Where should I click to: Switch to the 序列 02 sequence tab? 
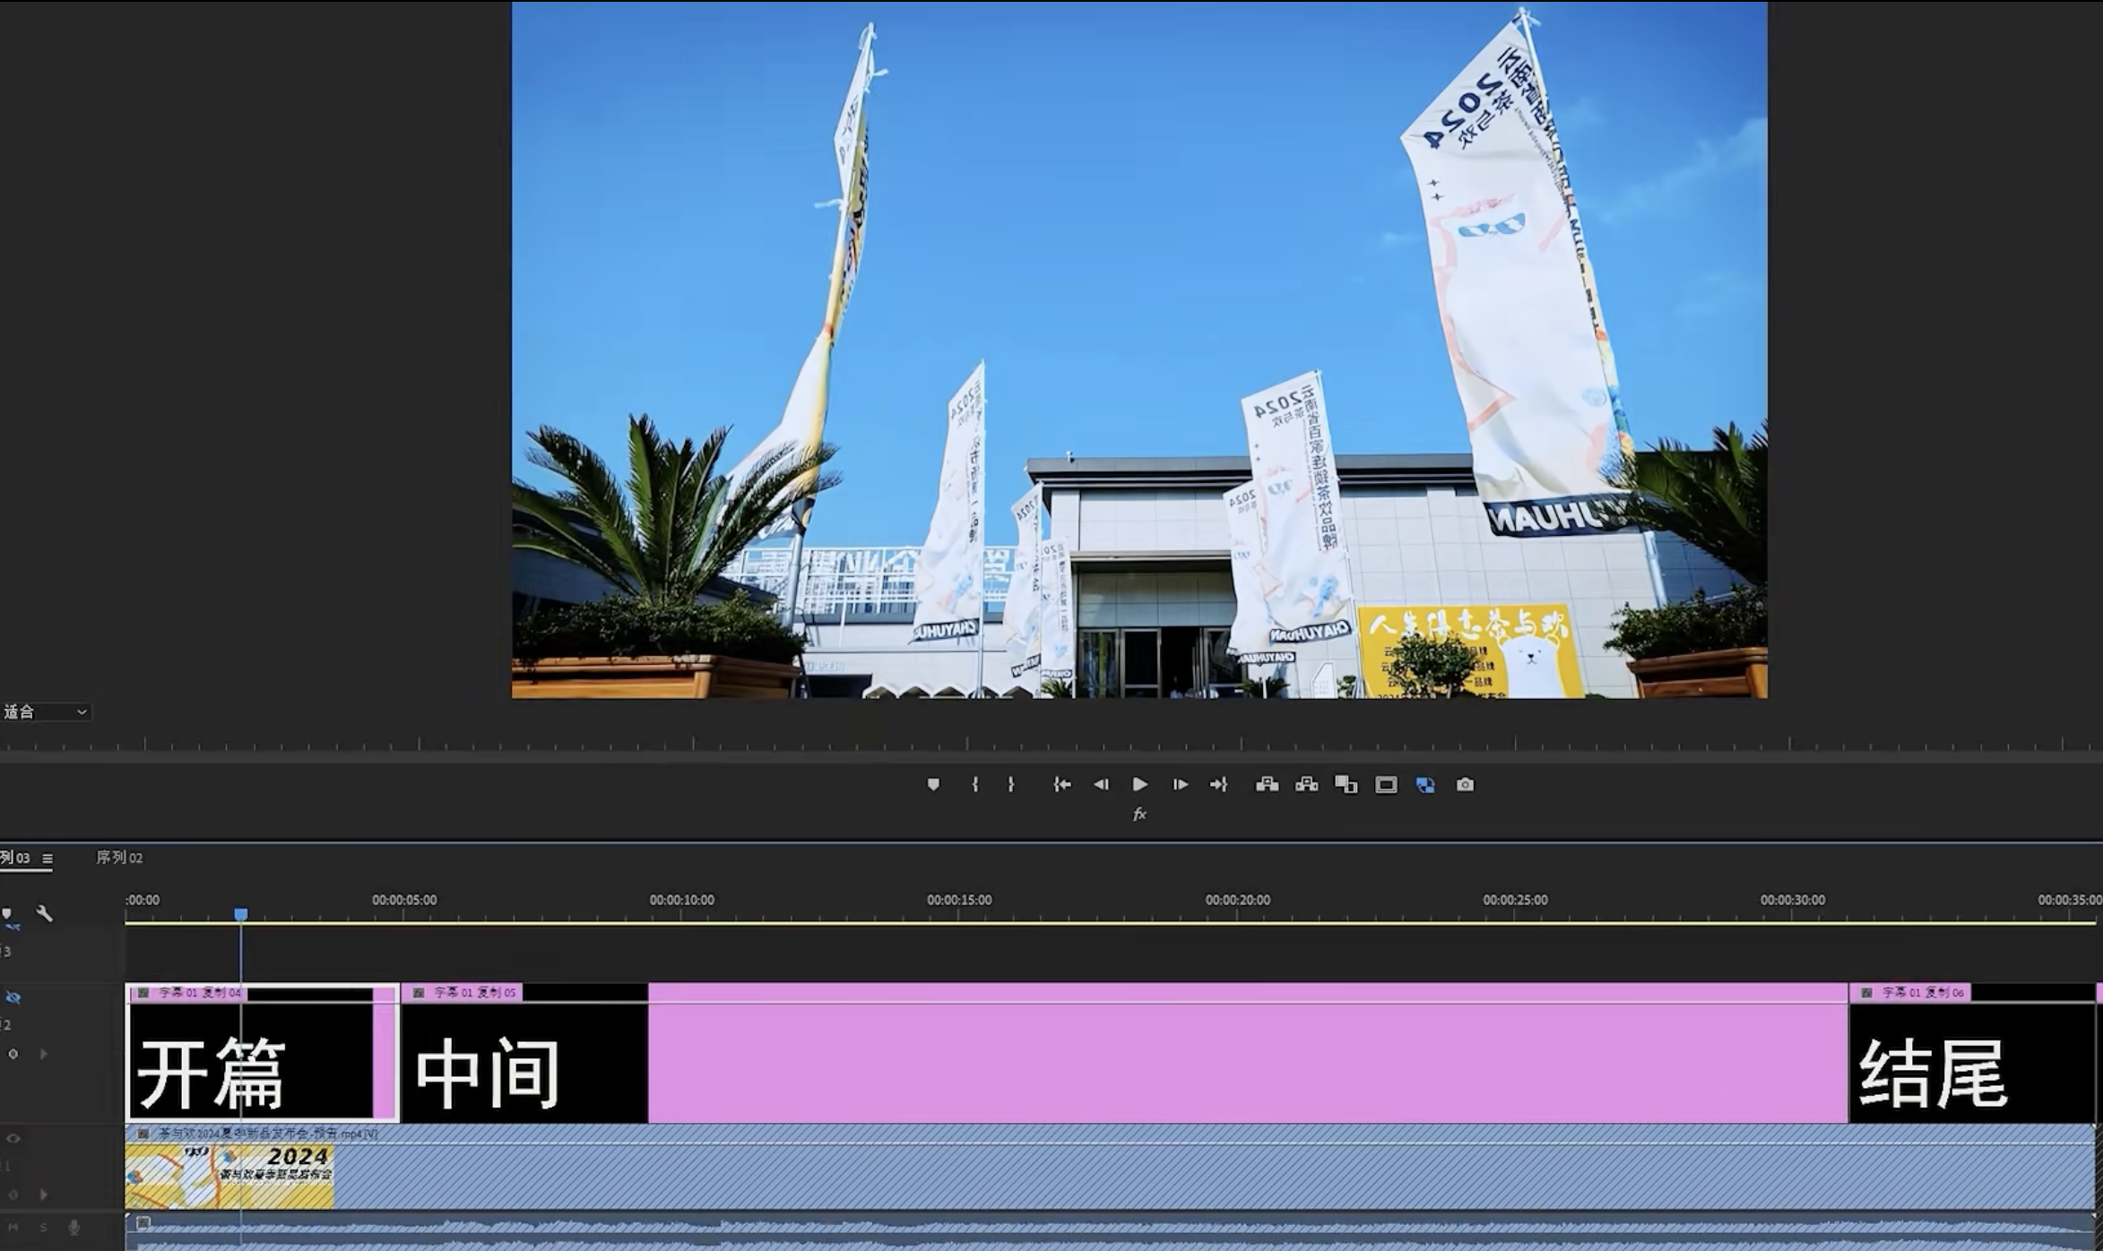[119, 858]
